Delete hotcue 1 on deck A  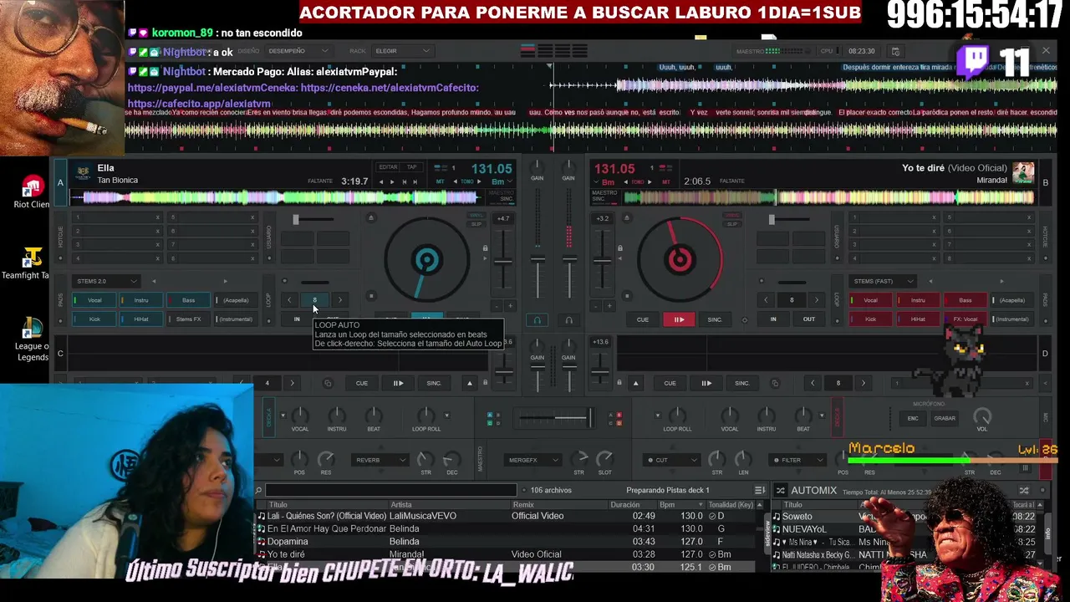tap(157, 217)
